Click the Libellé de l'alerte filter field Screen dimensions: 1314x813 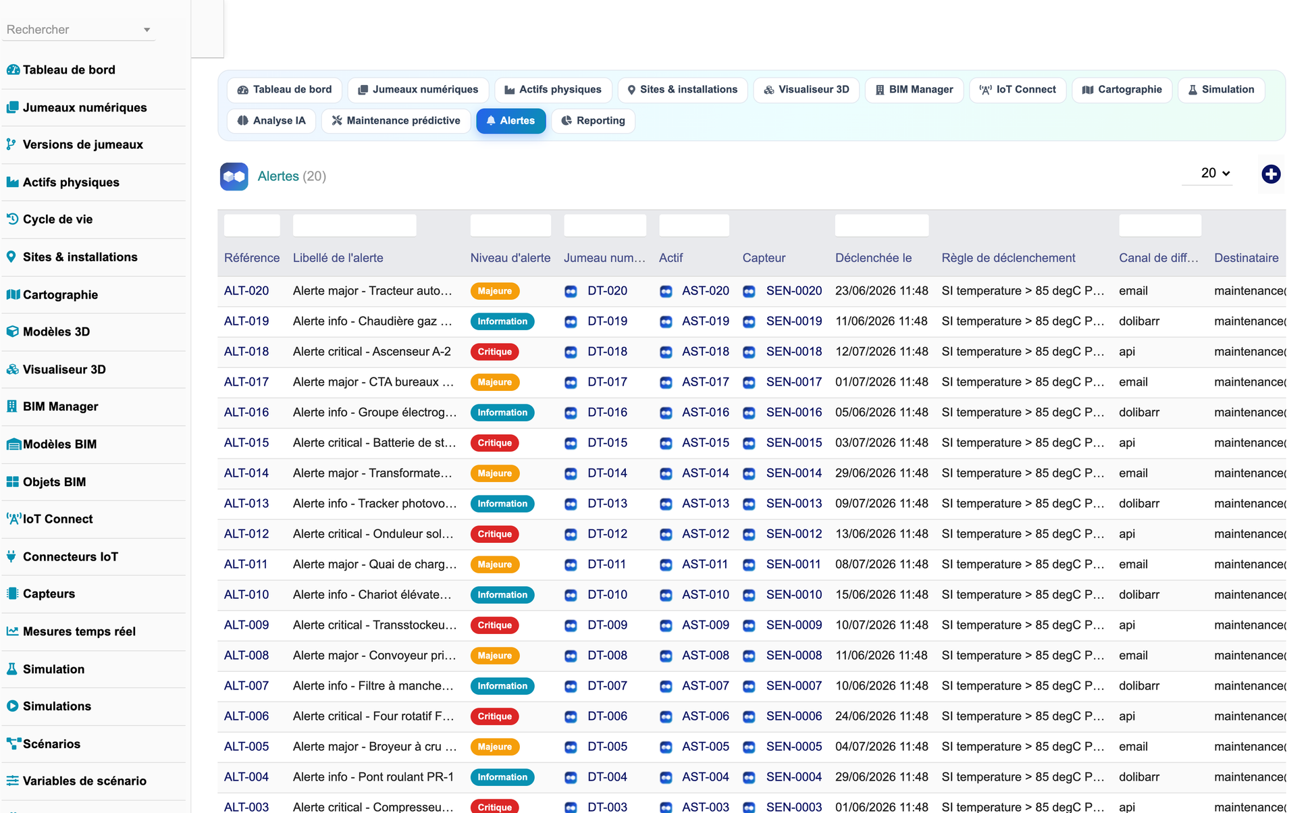[354, 226]
